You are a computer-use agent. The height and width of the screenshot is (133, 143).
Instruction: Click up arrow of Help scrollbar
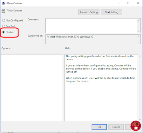click(x=140, y=56)
